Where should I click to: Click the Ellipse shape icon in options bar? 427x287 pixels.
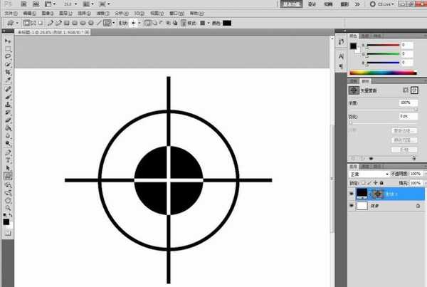(82, 23)
